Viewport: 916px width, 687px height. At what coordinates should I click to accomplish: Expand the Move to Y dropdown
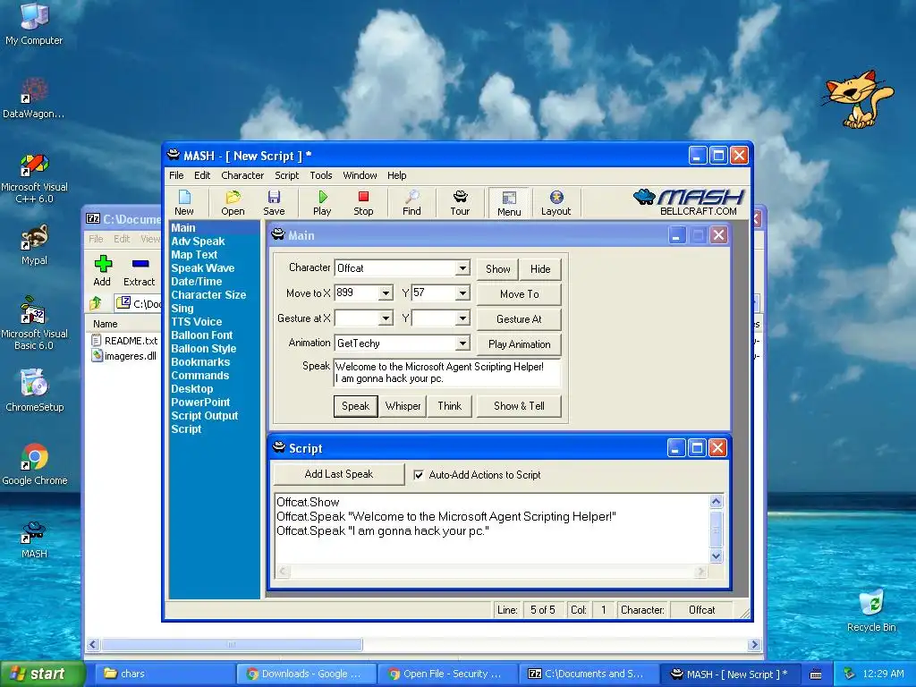point(462,293)
